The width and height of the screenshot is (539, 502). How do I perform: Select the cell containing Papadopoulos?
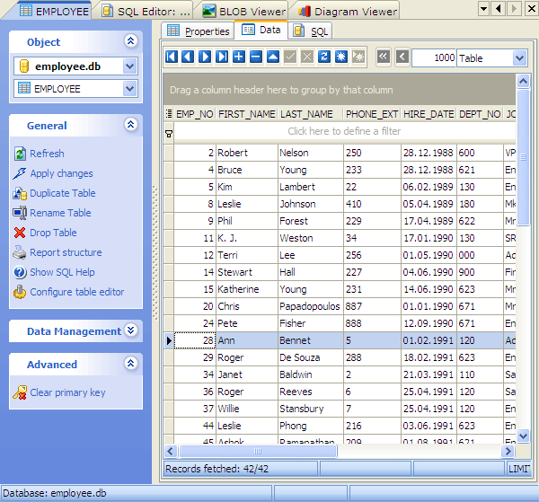[x=311, y=306]
